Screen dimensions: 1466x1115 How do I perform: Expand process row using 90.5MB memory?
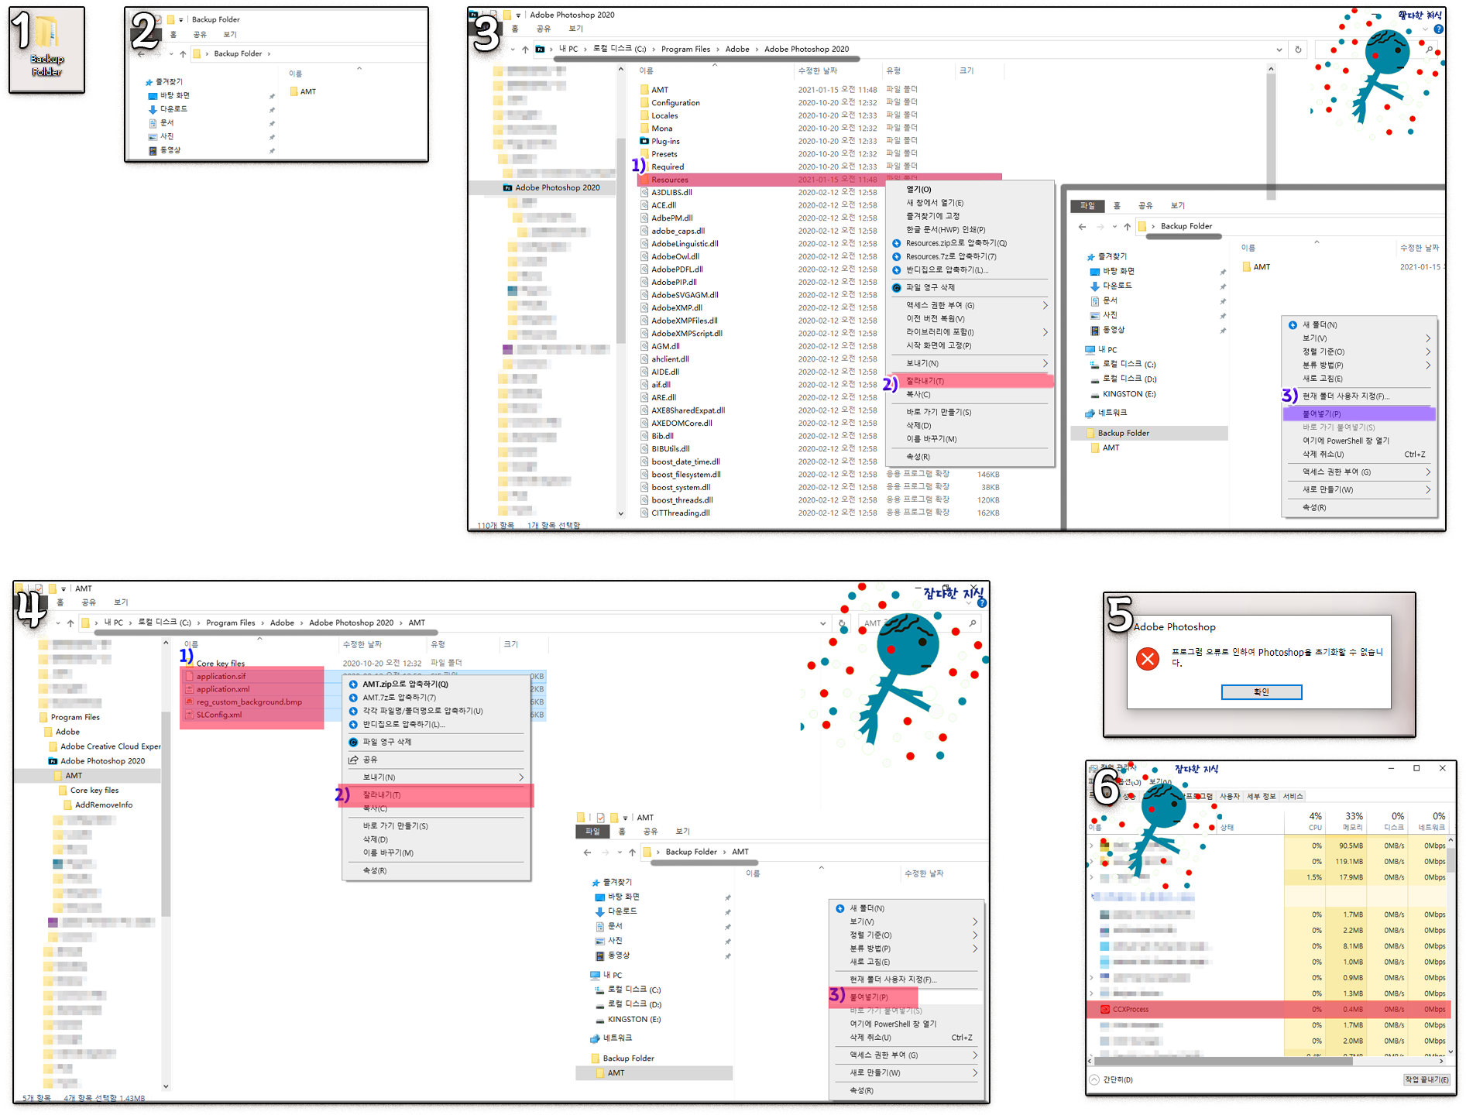1092,846
